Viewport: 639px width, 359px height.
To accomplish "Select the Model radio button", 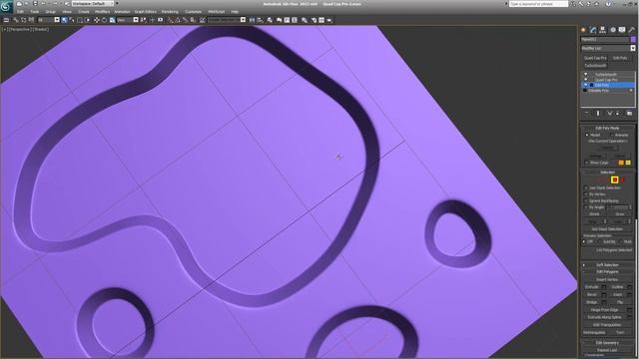I will pos(587,135).
